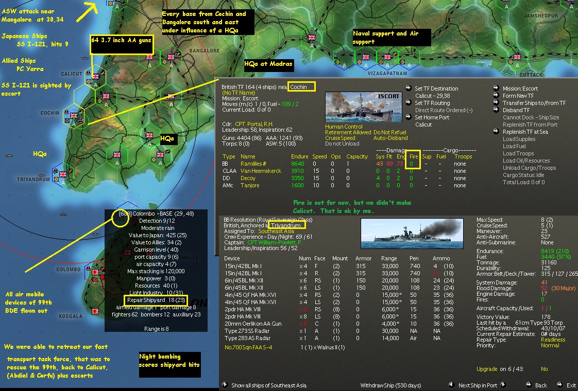Click the arrow left of Next Ship in Port

(x=451, y=385)
